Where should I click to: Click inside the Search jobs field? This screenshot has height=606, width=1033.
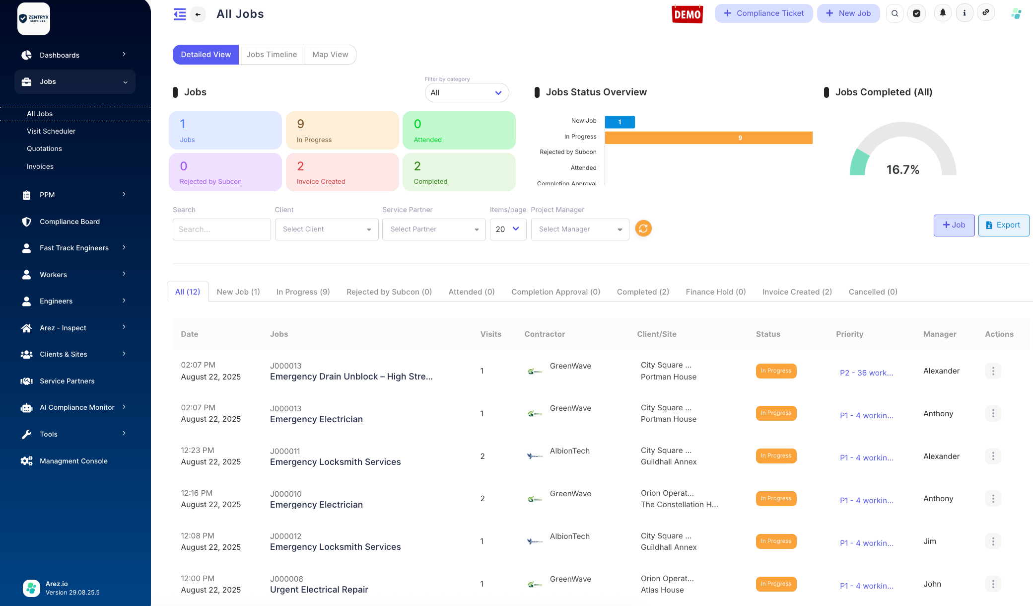221,229
